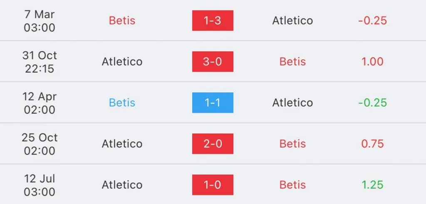Select the 1.00 handicap value
This screenshot has width=426, height=204.
[x=372, y=61]
